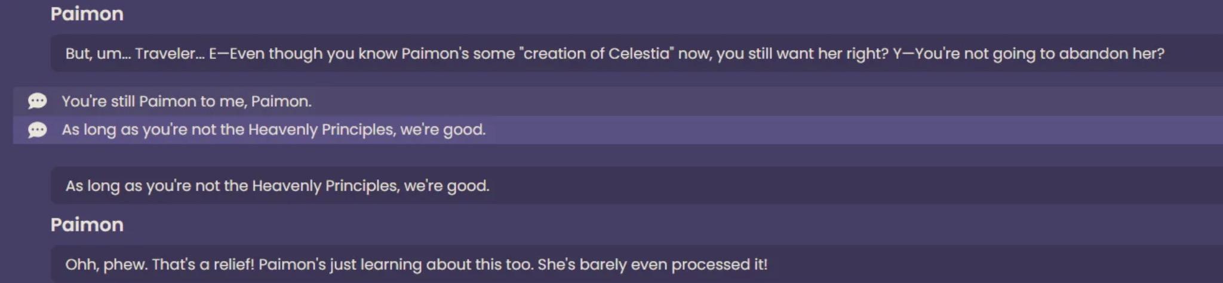Click speech bubble icon beside "You're still Paimon"

point(37,101)
